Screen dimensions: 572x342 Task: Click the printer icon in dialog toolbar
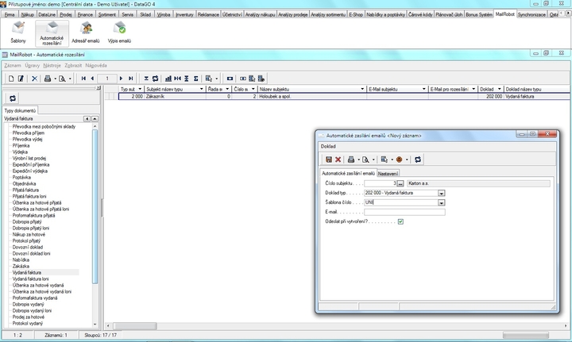point(351,159)
